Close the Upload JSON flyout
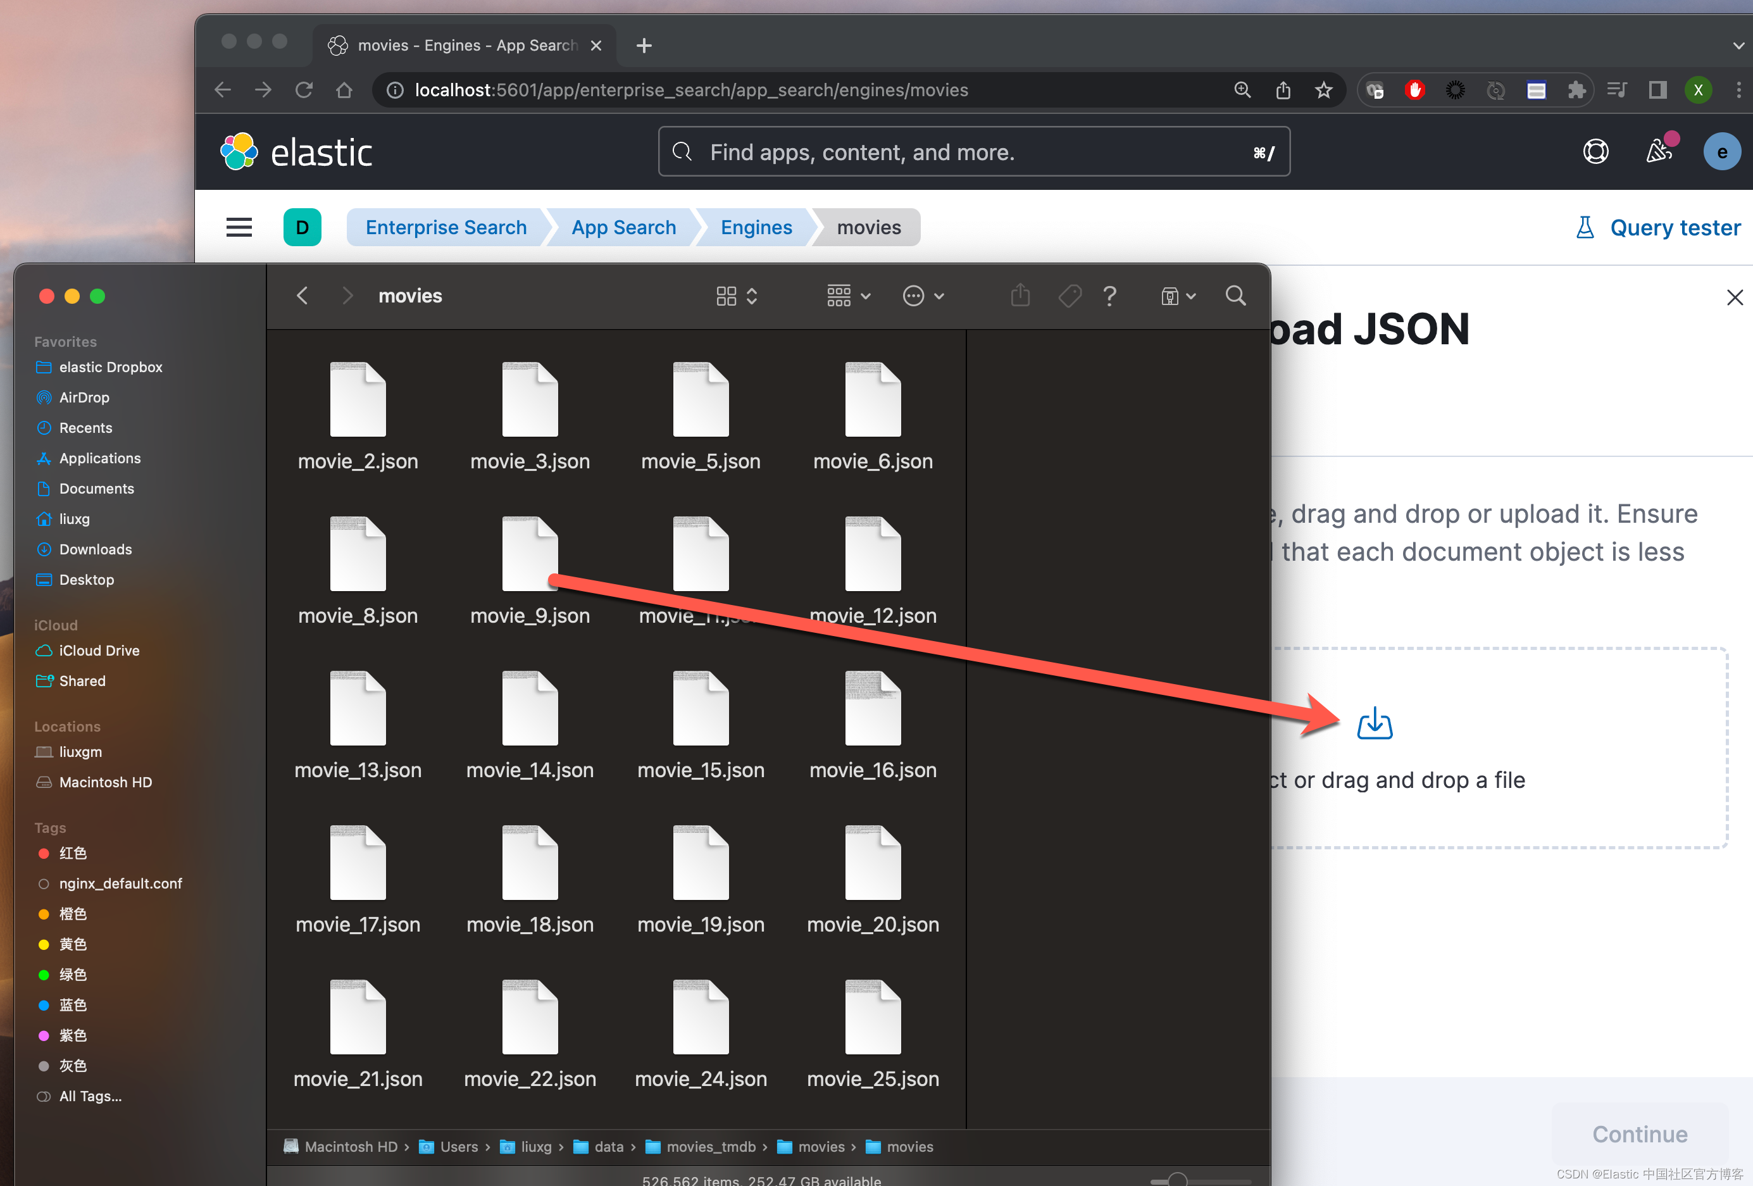This screenshot has width=1753, height=1186. (x=1734, y=297)
